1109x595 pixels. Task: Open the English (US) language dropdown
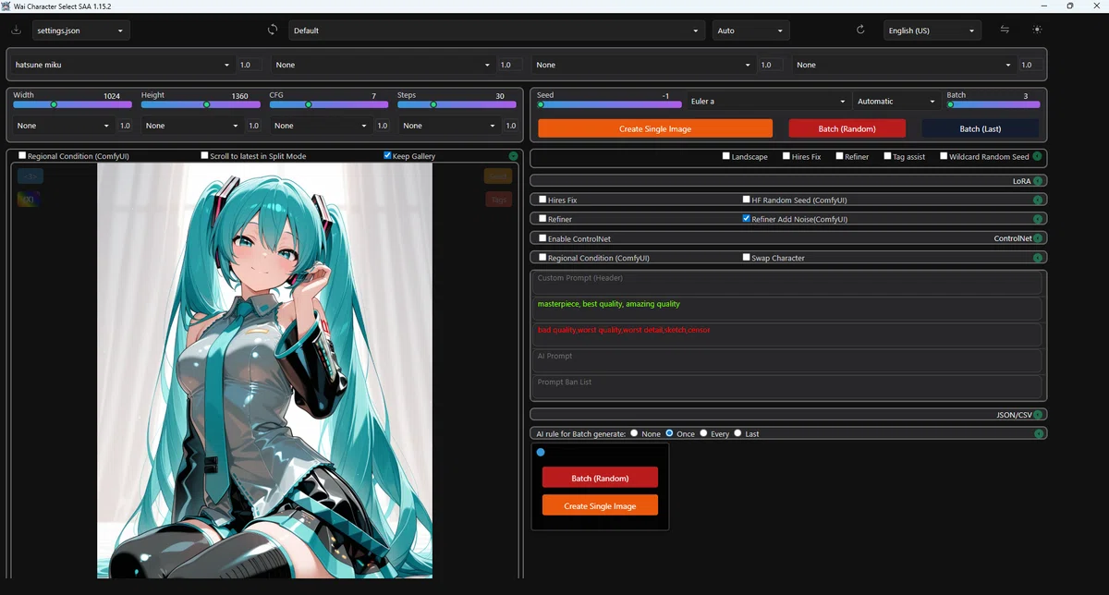(x=932, y=30)
